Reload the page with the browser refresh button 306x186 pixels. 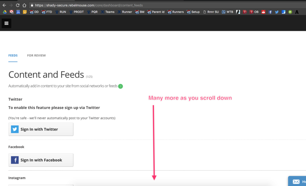[17, 5]
